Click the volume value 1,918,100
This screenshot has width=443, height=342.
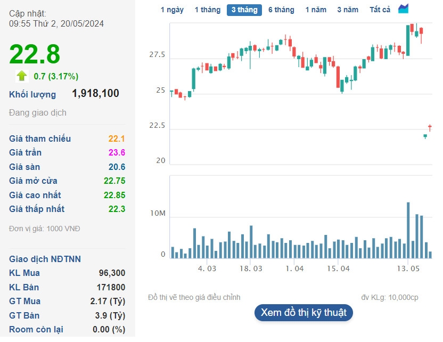(95, 93)
